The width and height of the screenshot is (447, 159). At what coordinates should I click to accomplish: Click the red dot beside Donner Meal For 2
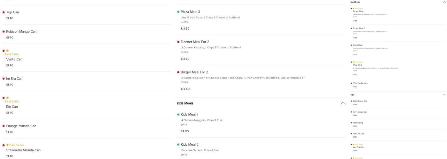coord(178,42)
